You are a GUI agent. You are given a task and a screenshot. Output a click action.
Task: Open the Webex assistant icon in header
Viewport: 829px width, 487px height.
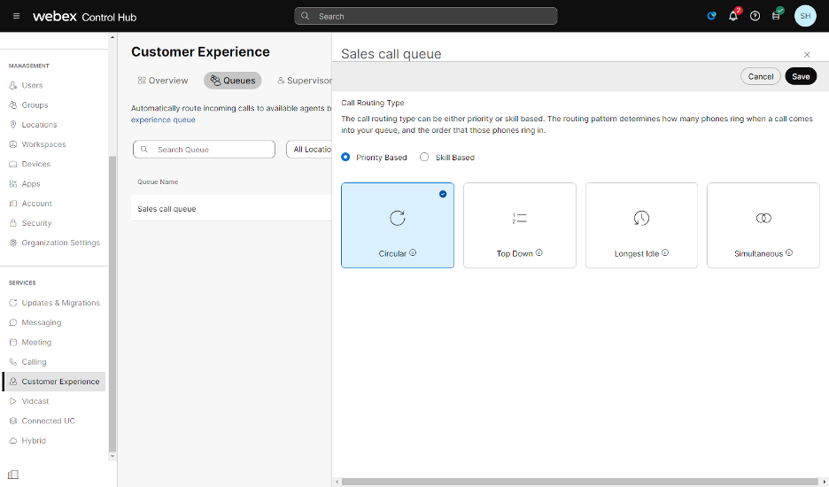click(x=711, y=16)
